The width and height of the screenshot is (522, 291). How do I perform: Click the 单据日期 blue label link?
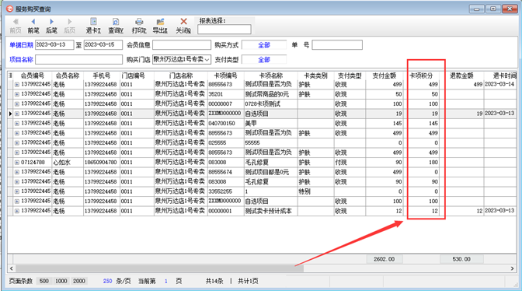pos(21,44)
